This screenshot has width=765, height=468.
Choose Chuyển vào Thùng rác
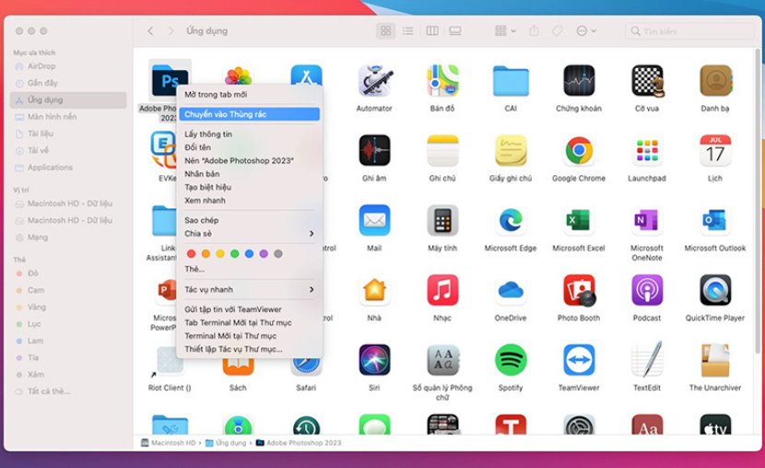pos(249,114)
